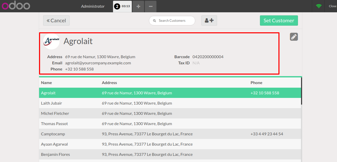Screen dimensions: 337x162
Task: Click barcode value 0420200000004
Action: coord(208,57)
